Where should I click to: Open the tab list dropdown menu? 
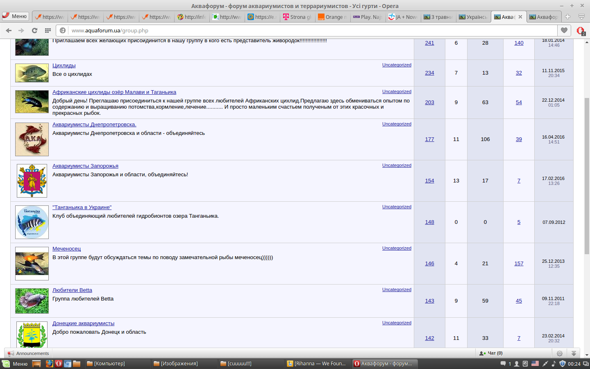click(x=581, y=17)
